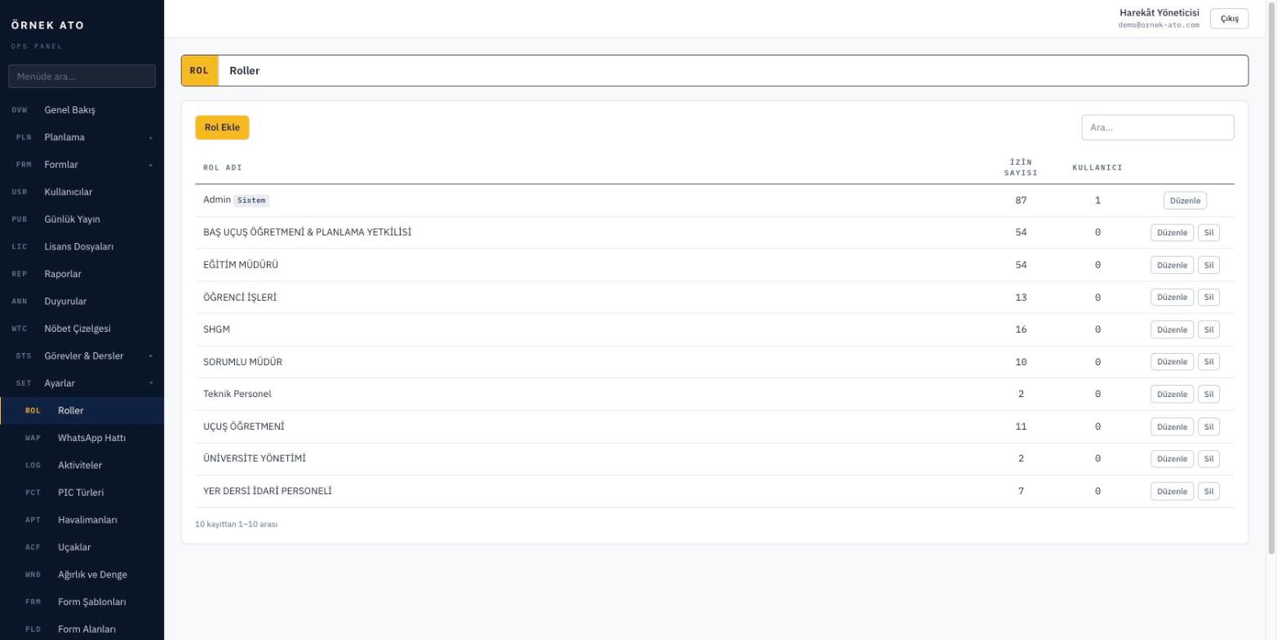Open Kullanıcılar page
Viewport: 1277px width, 640px height.
pos(82,192)
